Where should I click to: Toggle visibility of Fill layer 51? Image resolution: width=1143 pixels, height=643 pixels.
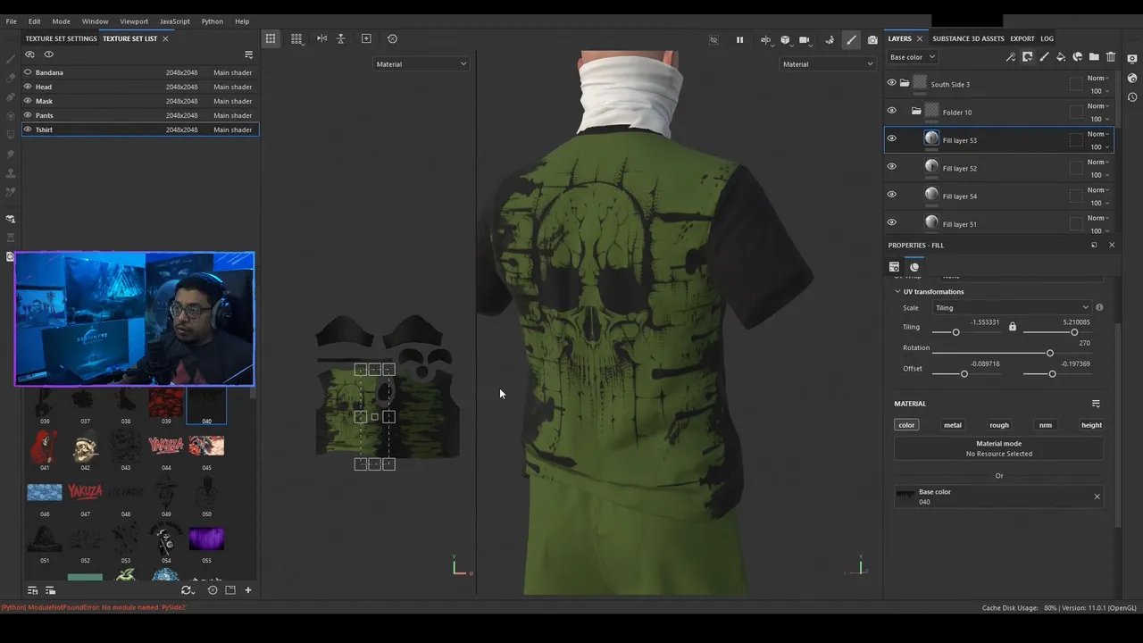point(891,222)
